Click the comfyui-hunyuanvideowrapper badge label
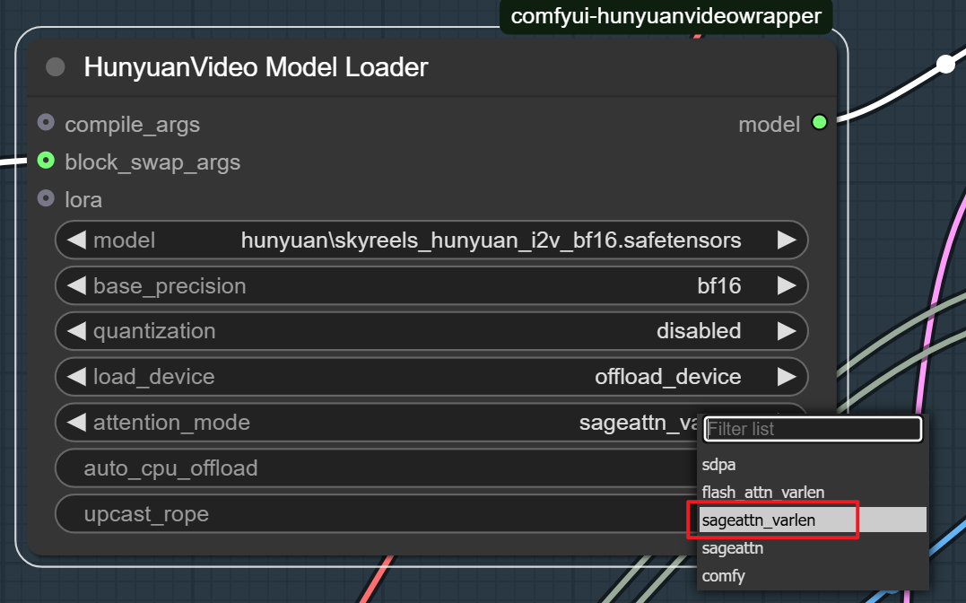The height and width of the screenshot is (603, 966). (666, 16)
